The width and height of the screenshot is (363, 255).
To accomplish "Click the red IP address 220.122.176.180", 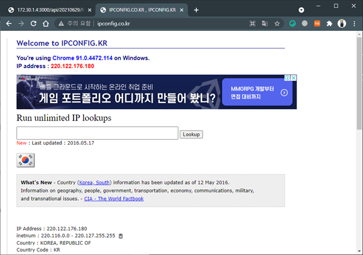I will (x=72, y=66).
